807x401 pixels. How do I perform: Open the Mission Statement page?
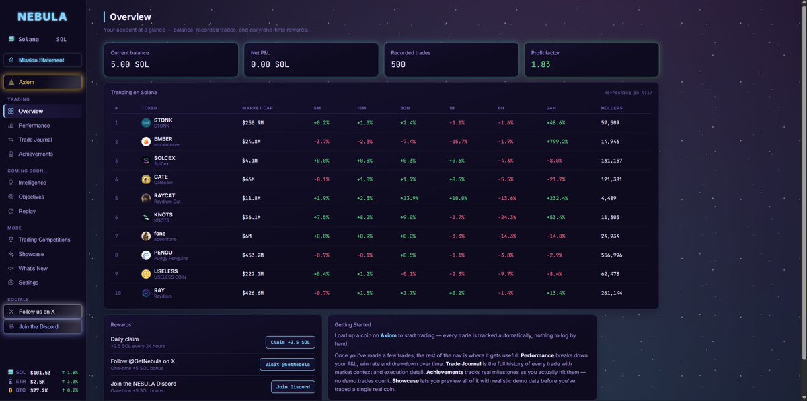pos(42,60)
